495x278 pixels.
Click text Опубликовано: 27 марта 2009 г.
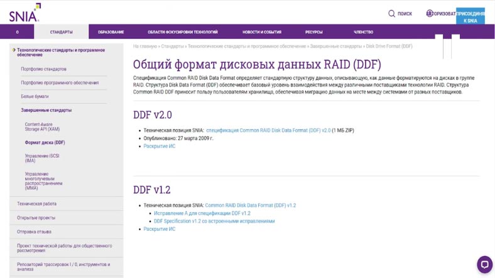178,138
